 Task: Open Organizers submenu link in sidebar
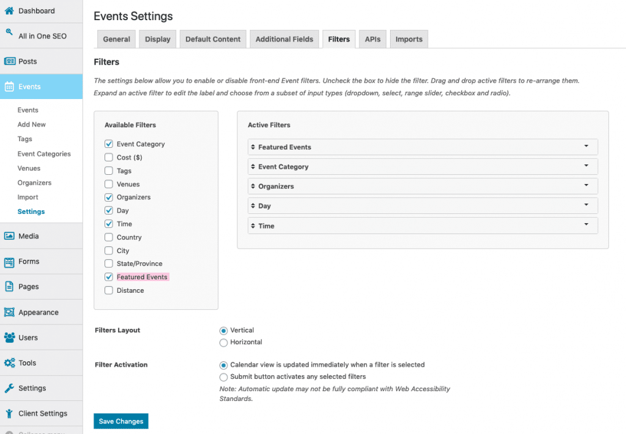tap(34, 183)
